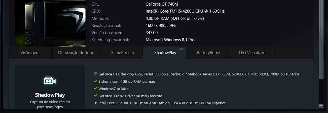Click the ShadowPlay camera icon
Image resolution: width=328 pixels, height=113 pixels.
point(50,81)
